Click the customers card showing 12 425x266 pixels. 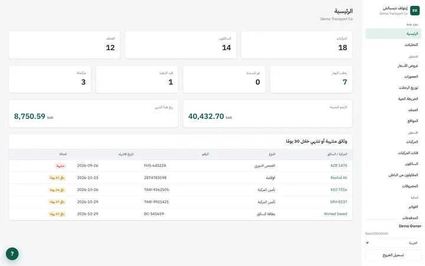pyautogui.click(x=64, y=45)
